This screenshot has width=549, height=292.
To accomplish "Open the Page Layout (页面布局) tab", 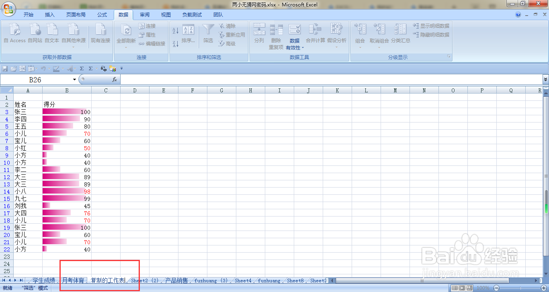I will point(76,15).
